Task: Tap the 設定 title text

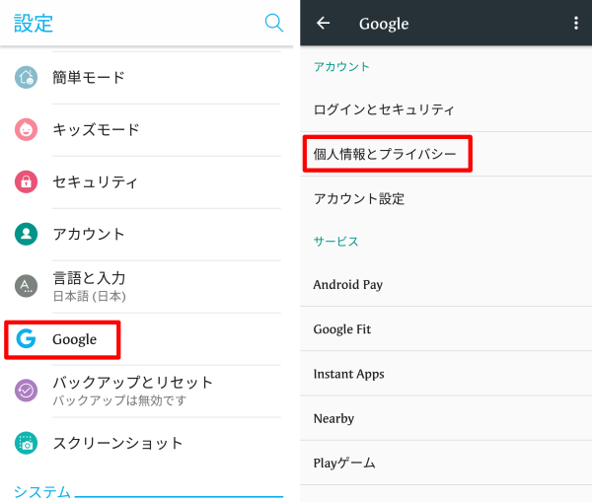Action: (x=34, y=23)
